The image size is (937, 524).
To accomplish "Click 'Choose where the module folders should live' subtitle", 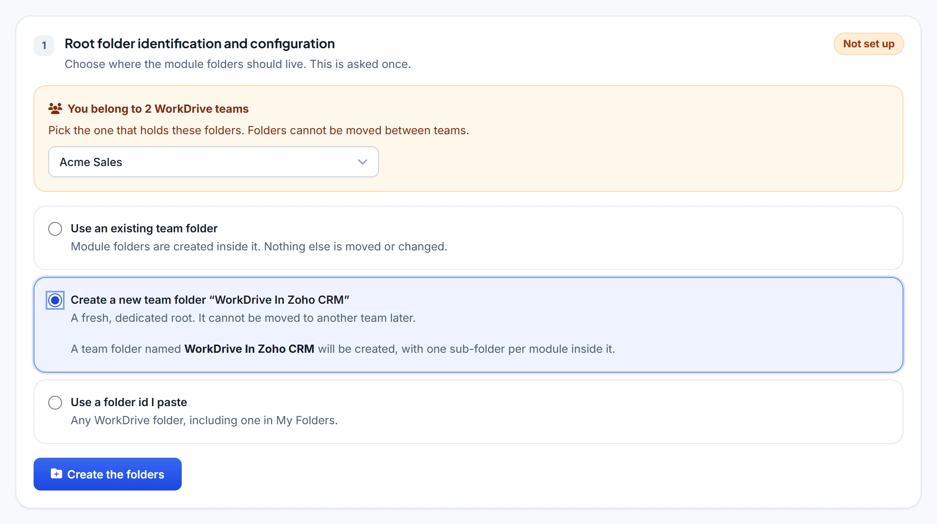I will [238, 64].
